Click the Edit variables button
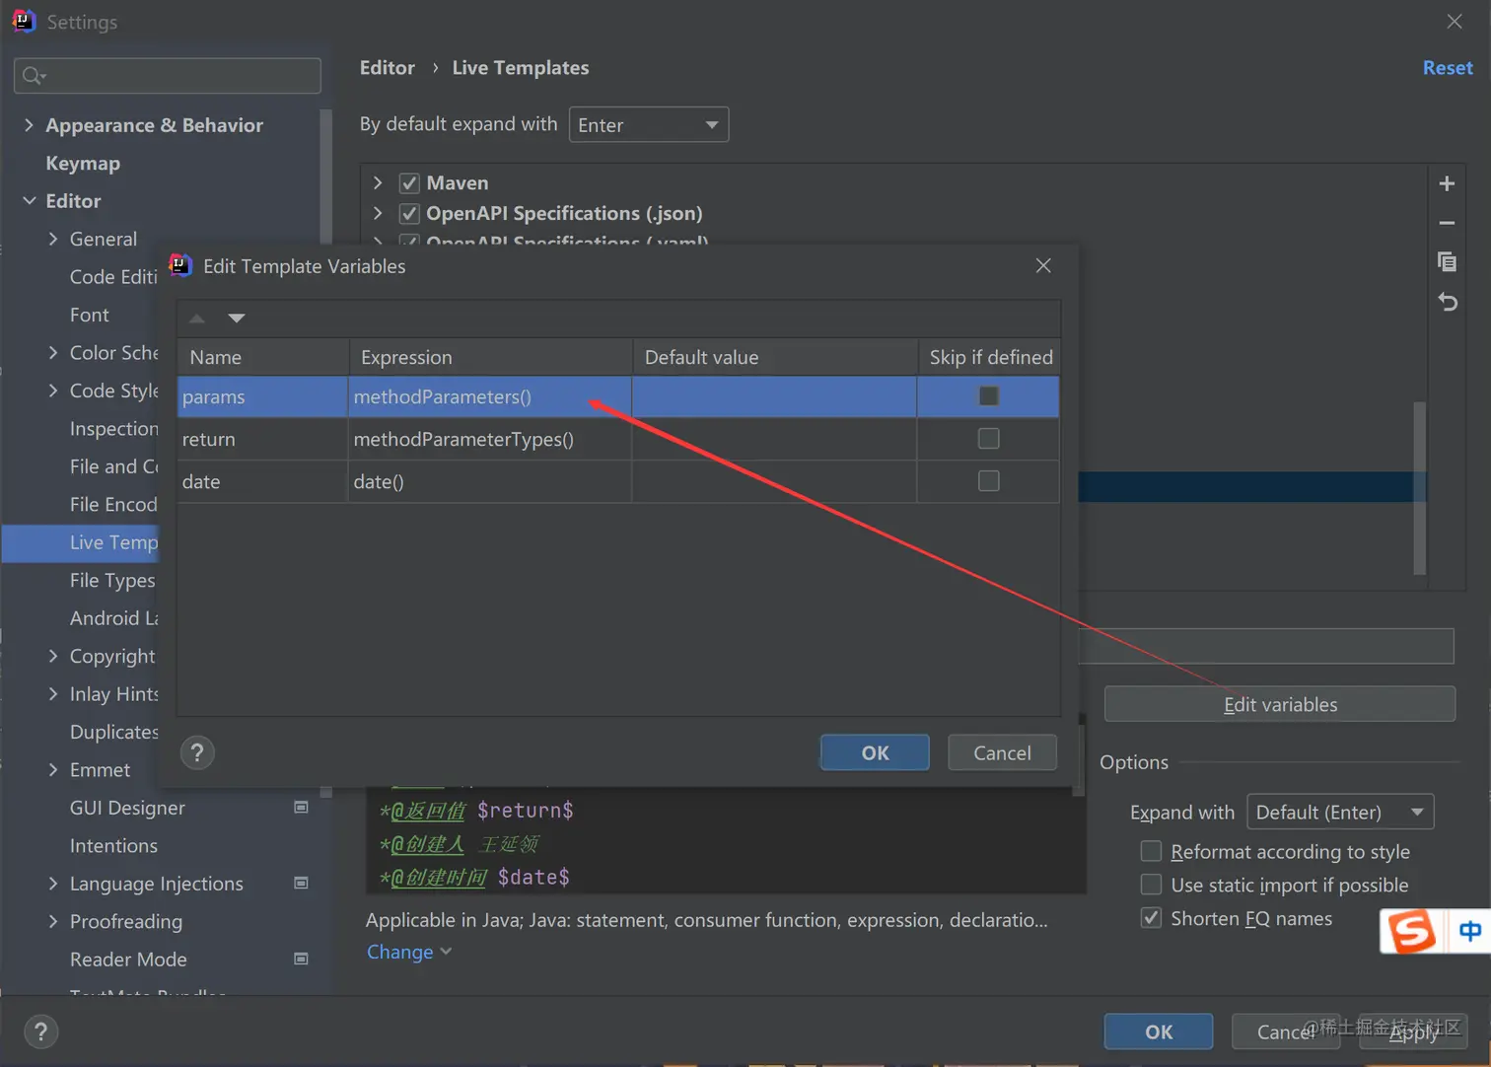Viewport: 1491px width, 1067px height. [1280, 705]
